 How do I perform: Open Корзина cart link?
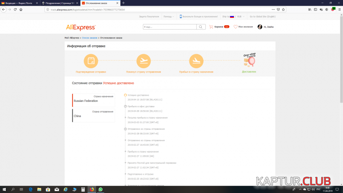pyautogui.click(x=219, y=27)
